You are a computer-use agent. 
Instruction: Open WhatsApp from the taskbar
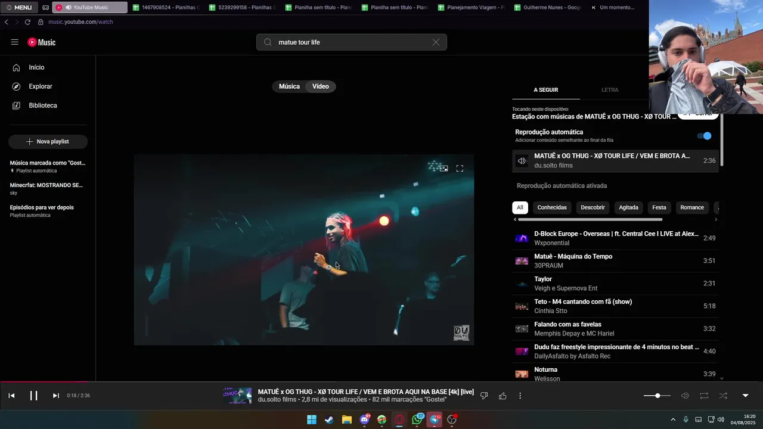click(417, 419)
